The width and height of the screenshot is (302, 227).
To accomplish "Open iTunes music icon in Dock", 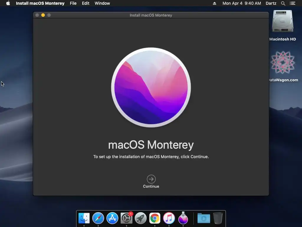I will coord(169,218).
